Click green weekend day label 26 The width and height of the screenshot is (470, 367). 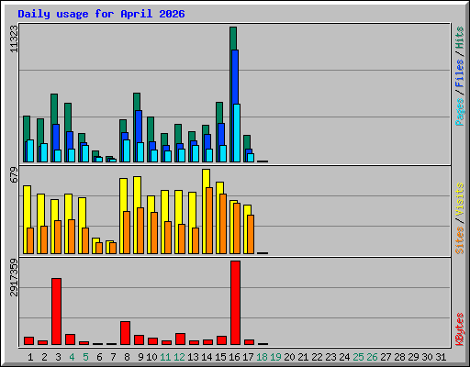[372, 357]
